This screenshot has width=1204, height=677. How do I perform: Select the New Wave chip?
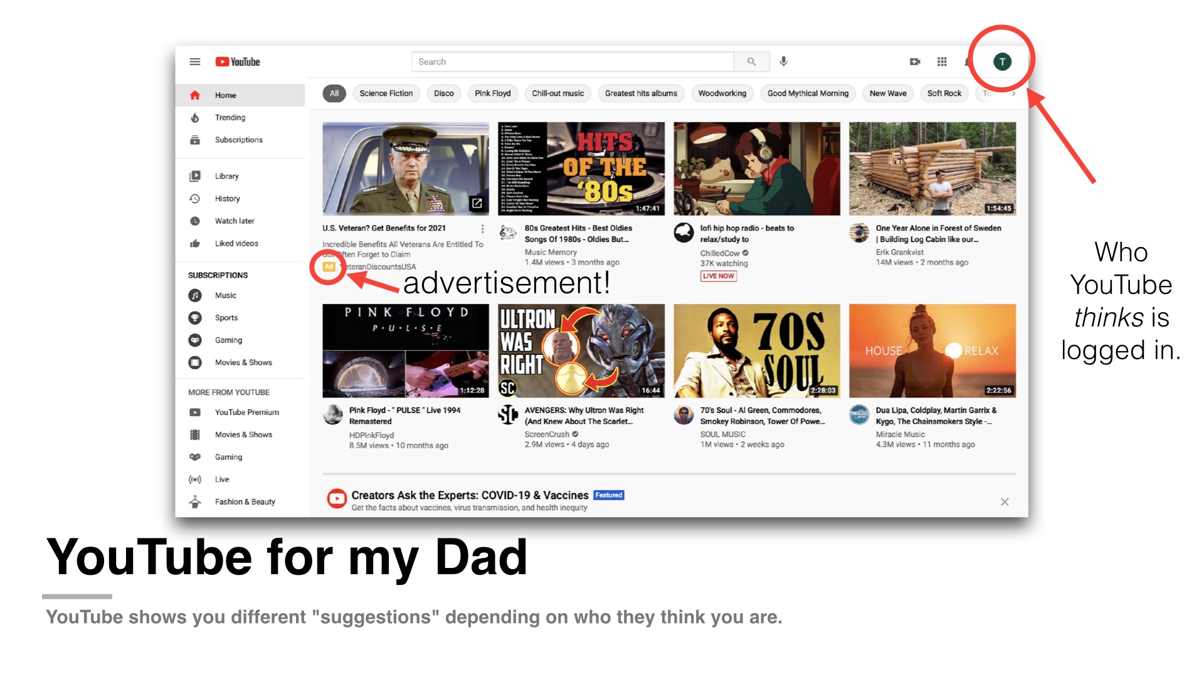click(888, 93)
